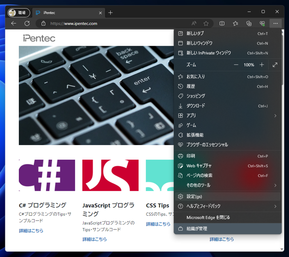Click 詳細はこちら under C# プログラミング
The image size is (289, 257).
[x=31, y=230]
